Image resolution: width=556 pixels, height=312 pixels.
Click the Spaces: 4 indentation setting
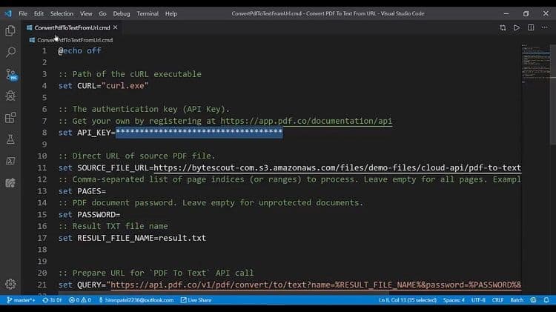[454, 300]
